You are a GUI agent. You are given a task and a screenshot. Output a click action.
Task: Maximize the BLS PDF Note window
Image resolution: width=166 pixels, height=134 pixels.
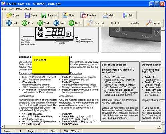tap(157, 4)
